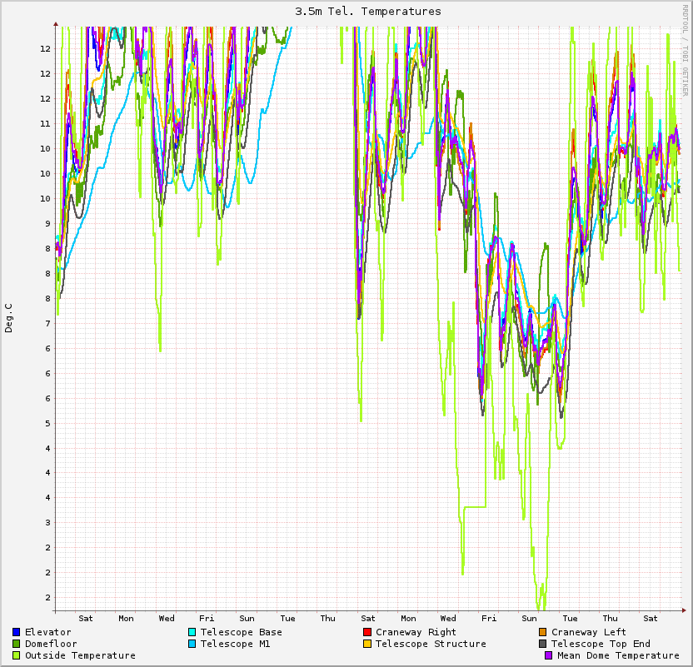The height and width of the screenshot is (667, 693).
Task: Click the lime Outside Temperature legend swatch
Action: click(x=17, y=655)
